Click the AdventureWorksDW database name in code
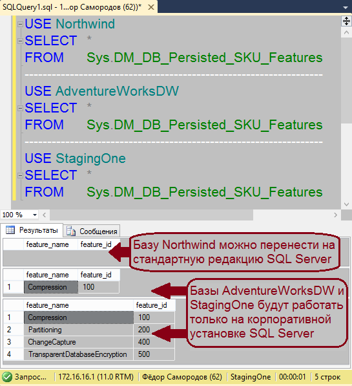 coord(117,91)
